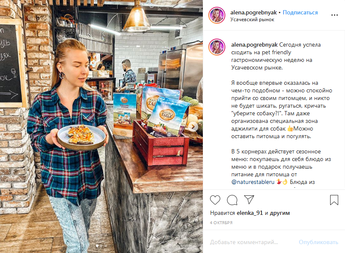Focus the Добавьте комментарий input field
Image resolution: width=345 pixels, height=253 pixels.
(x=244, y=242)
